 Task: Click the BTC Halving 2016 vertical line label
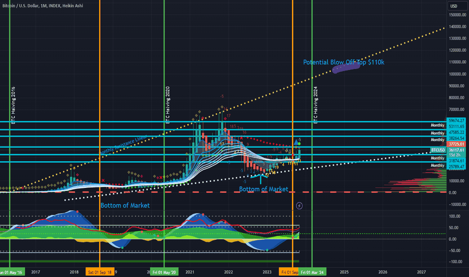click(13, 105)
